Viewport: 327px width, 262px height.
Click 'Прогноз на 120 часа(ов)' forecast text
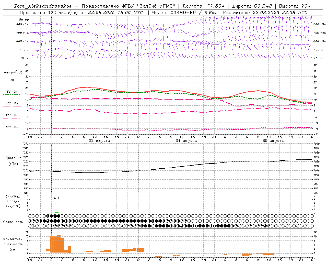click(x=49, y=13)
